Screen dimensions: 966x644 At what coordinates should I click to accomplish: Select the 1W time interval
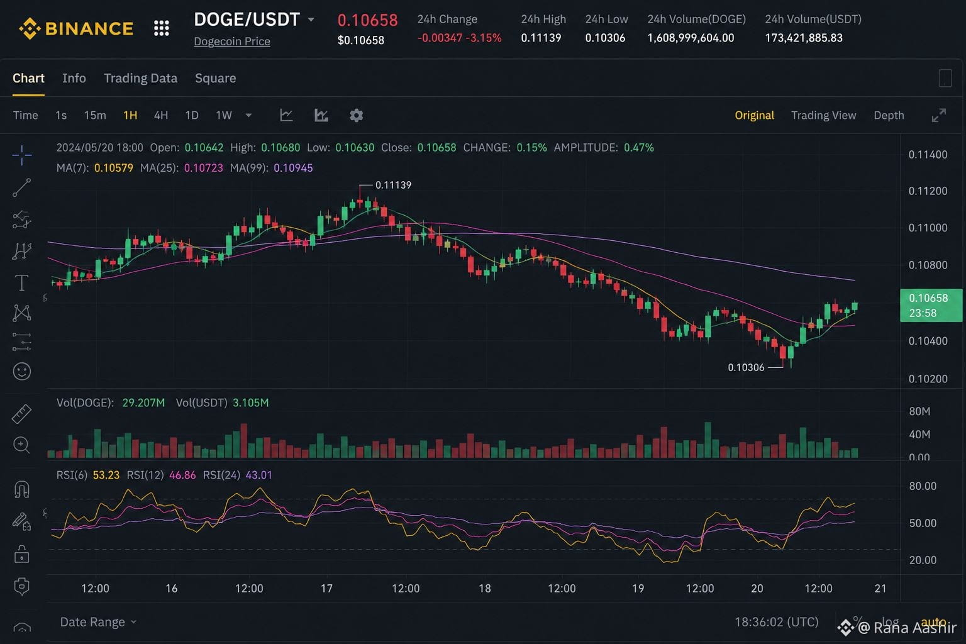pyautogui.click(x=224, y=115)
